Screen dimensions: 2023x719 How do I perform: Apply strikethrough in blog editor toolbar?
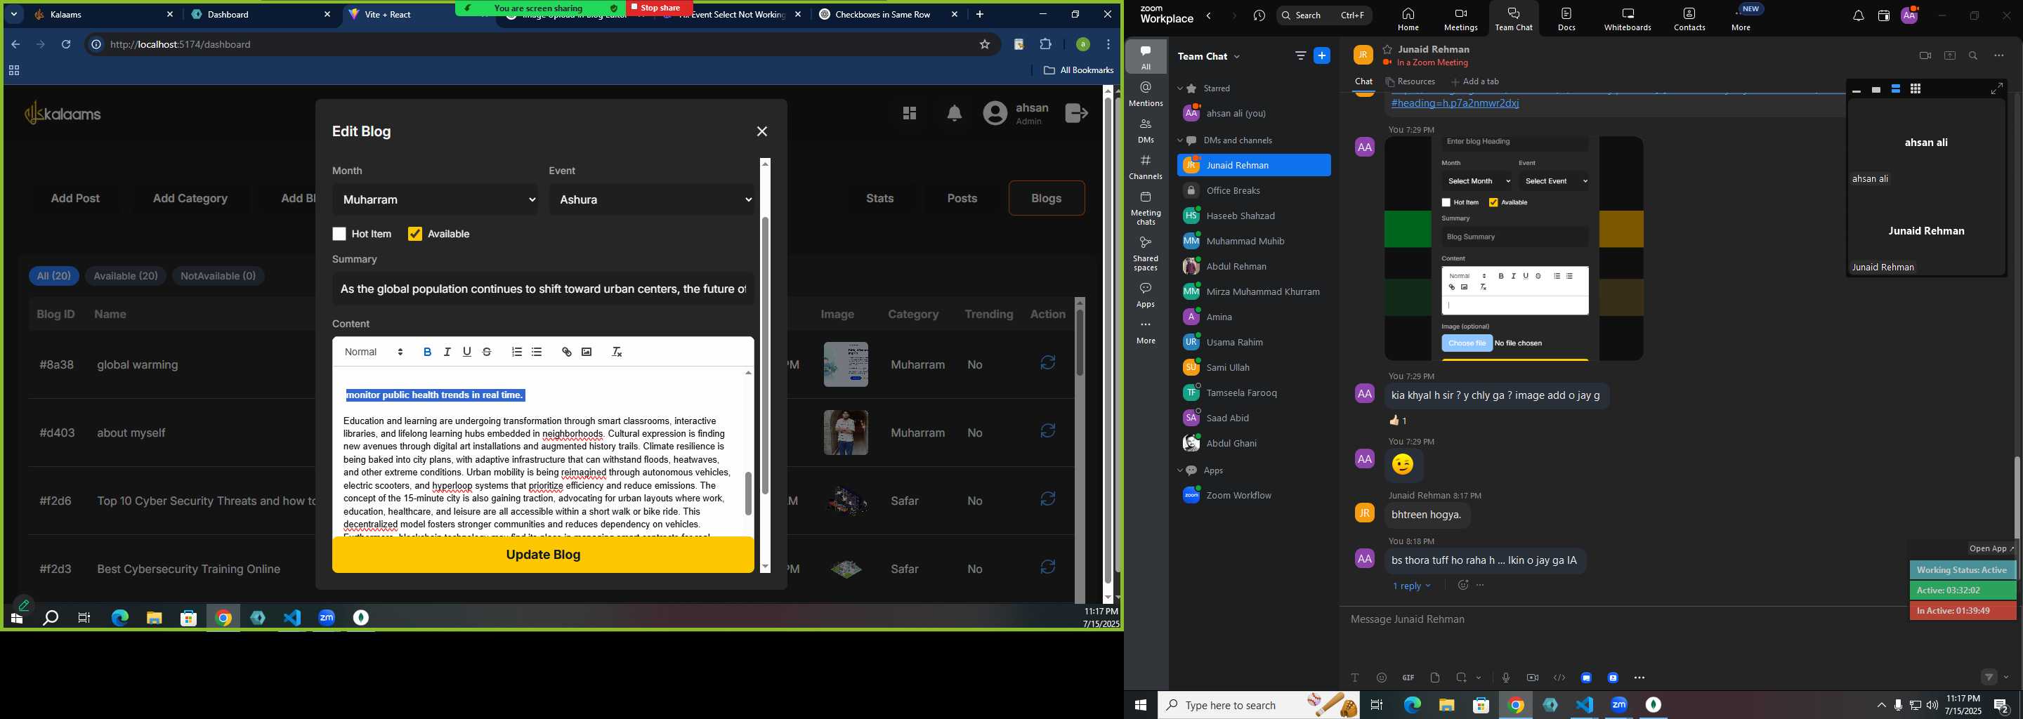[487, 352]
